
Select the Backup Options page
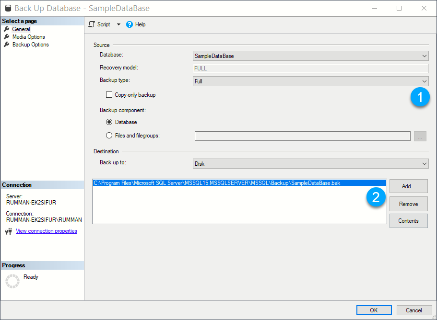30,44
